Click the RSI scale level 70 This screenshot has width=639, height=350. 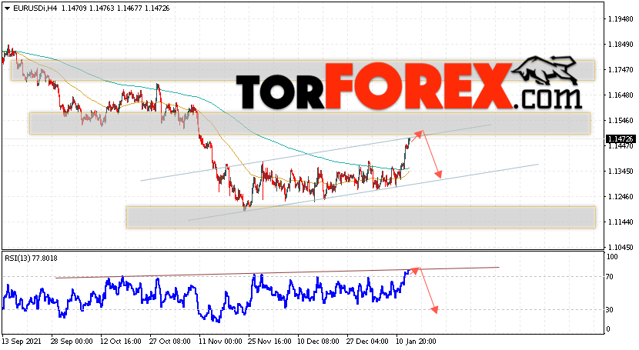[610, 277]
